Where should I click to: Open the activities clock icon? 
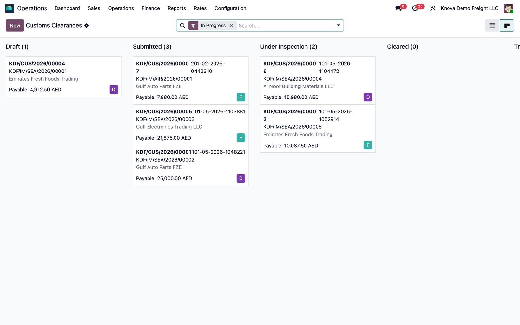pos(415,8)
